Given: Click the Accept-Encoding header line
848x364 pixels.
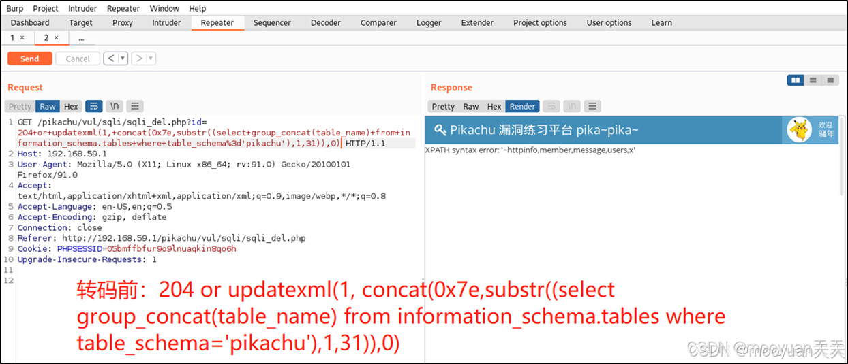Looking at the screenshot, I should pyautogui.click(x=92, y=217).
